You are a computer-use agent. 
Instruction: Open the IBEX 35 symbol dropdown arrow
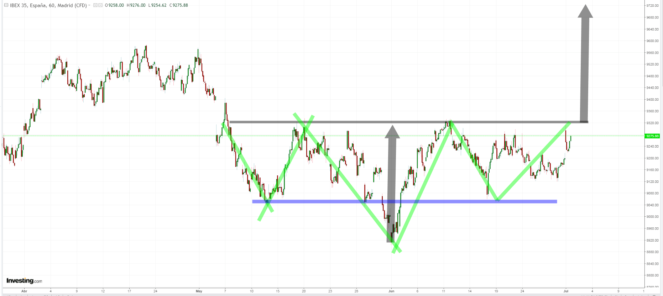point(89,5)
